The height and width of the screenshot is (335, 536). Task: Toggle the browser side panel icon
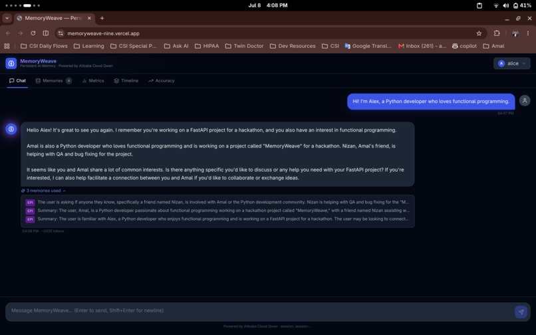(45, 33)
